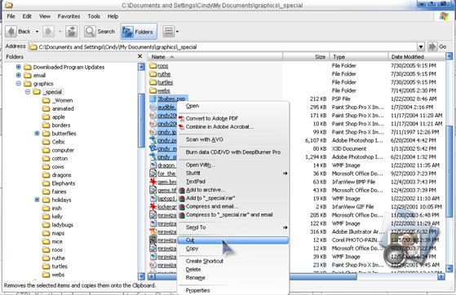Screen dimensions: 456x295
Task: Choose Compress and email
Action: [x=212, y=206]
